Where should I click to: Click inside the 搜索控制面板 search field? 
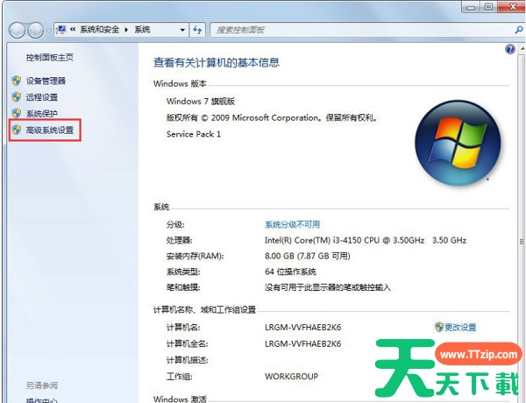click(359, 29)
